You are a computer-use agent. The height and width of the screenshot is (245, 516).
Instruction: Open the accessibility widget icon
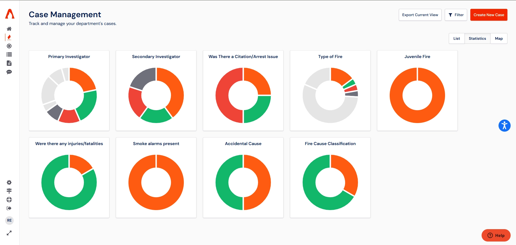[x=504, y=125]
